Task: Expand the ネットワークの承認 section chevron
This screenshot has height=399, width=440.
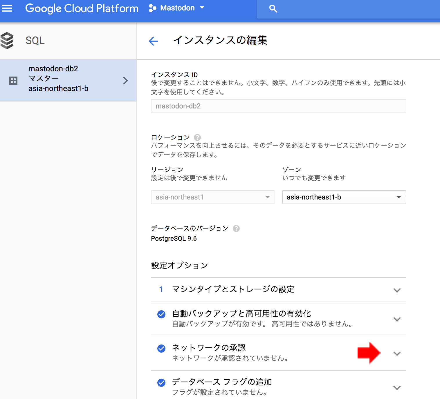Action: [397, 353]
